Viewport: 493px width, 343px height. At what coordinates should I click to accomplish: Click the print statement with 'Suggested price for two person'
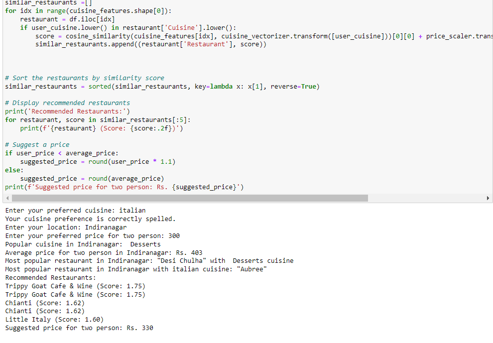coord(124,187)
